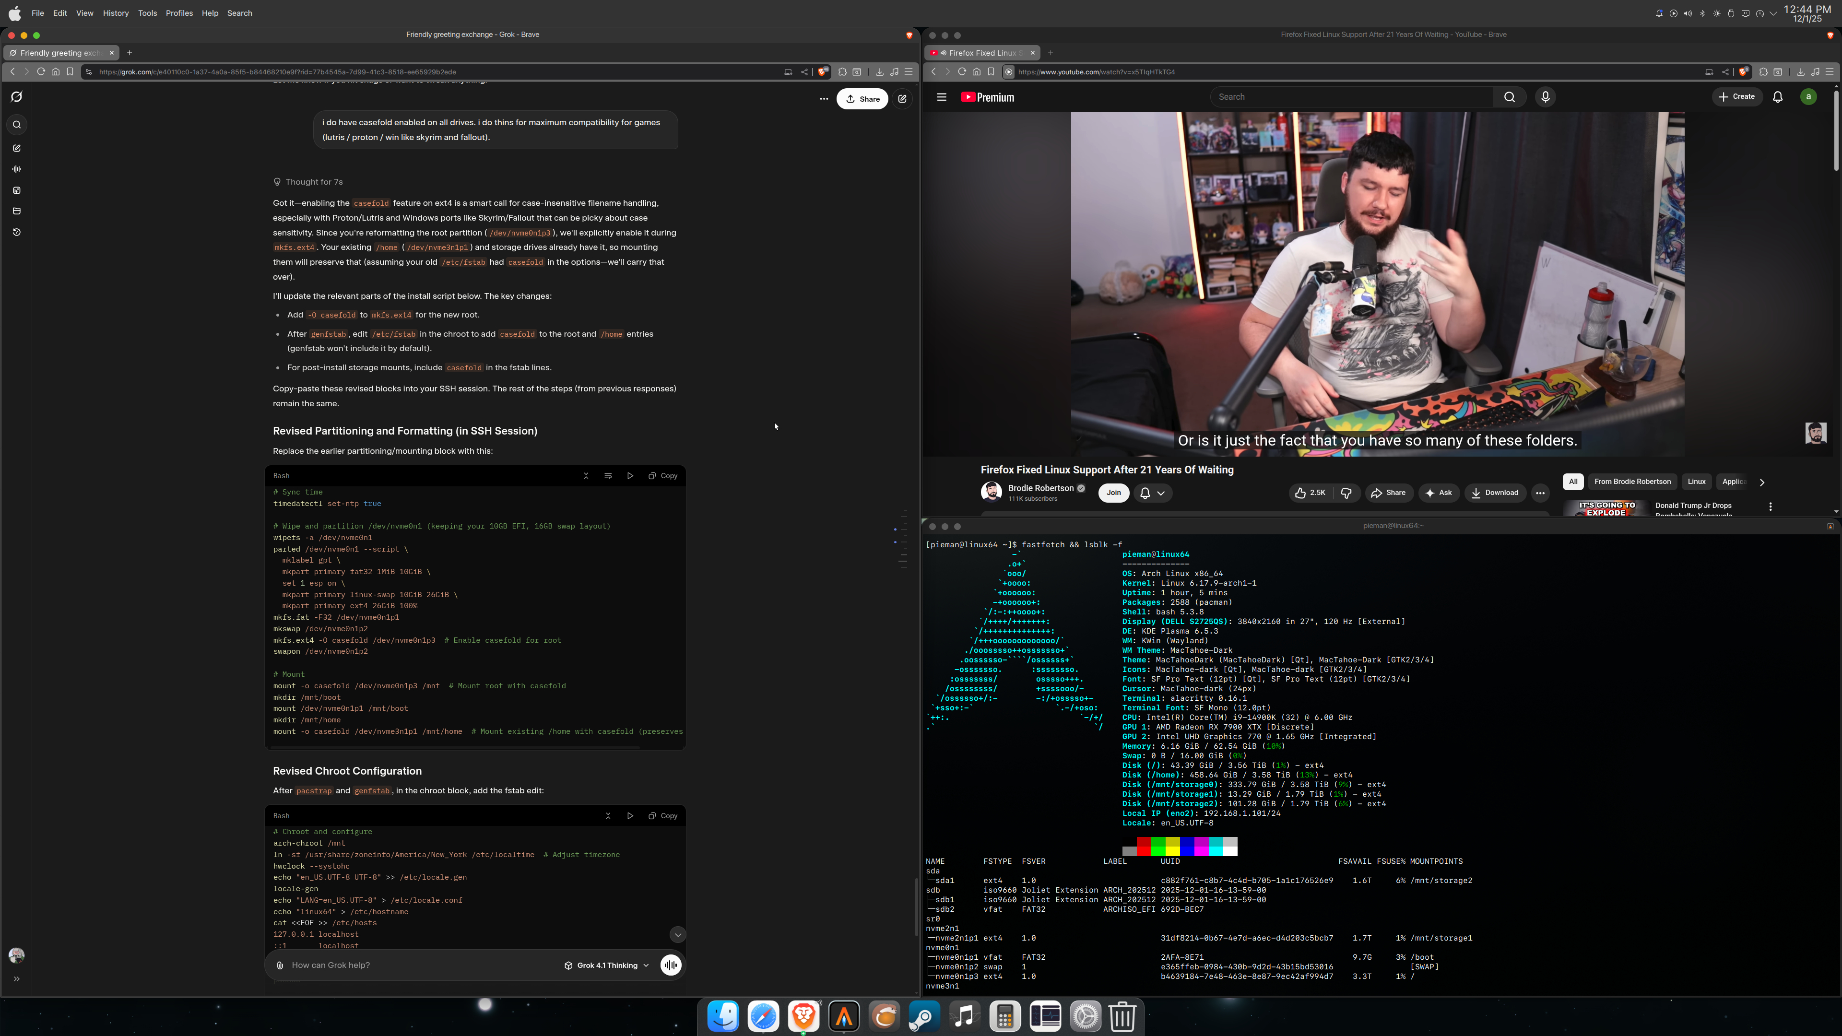Open Grok sidebar search icon

coord(16,125)
